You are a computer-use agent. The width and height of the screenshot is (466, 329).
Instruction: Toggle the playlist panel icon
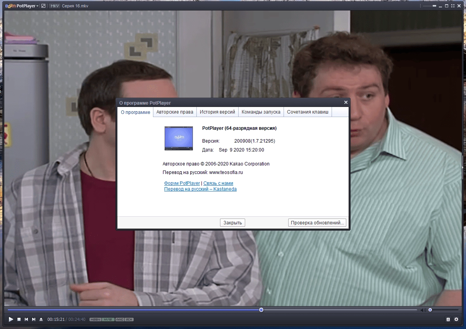tap(448, 319)
